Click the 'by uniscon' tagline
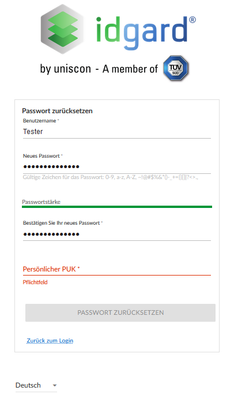This screenshot has width=234, height=398. click(x=65, y=69)
